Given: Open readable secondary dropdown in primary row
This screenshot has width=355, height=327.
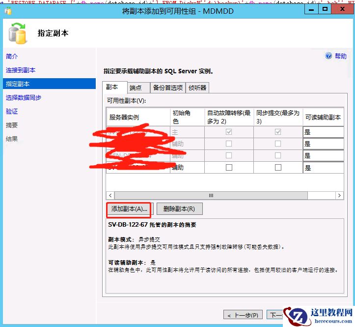Looking at the screenshot, I should (x=323, y=132).
